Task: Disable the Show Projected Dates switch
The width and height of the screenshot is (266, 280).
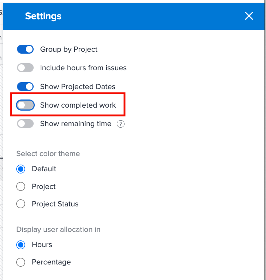Action: 25,87
